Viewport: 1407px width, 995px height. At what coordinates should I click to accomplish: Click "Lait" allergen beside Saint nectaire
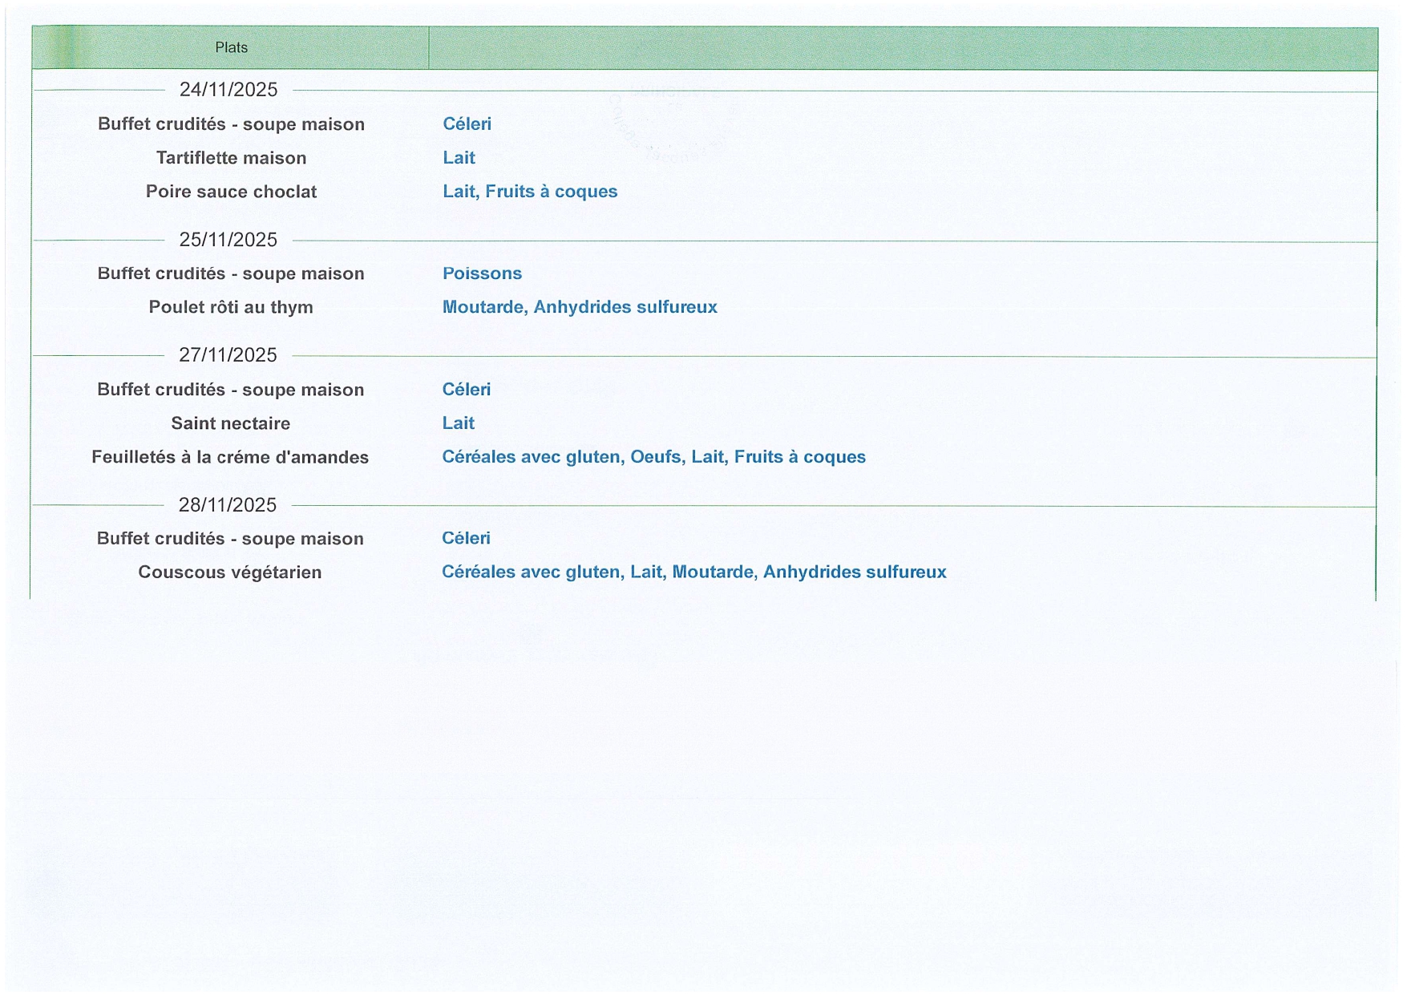[458, 423]
